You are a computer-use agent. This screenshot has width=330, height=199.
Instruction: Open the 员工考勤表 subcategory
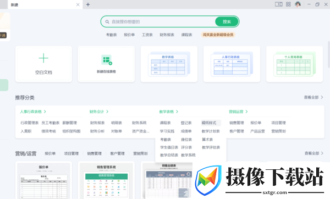(50, 123)
